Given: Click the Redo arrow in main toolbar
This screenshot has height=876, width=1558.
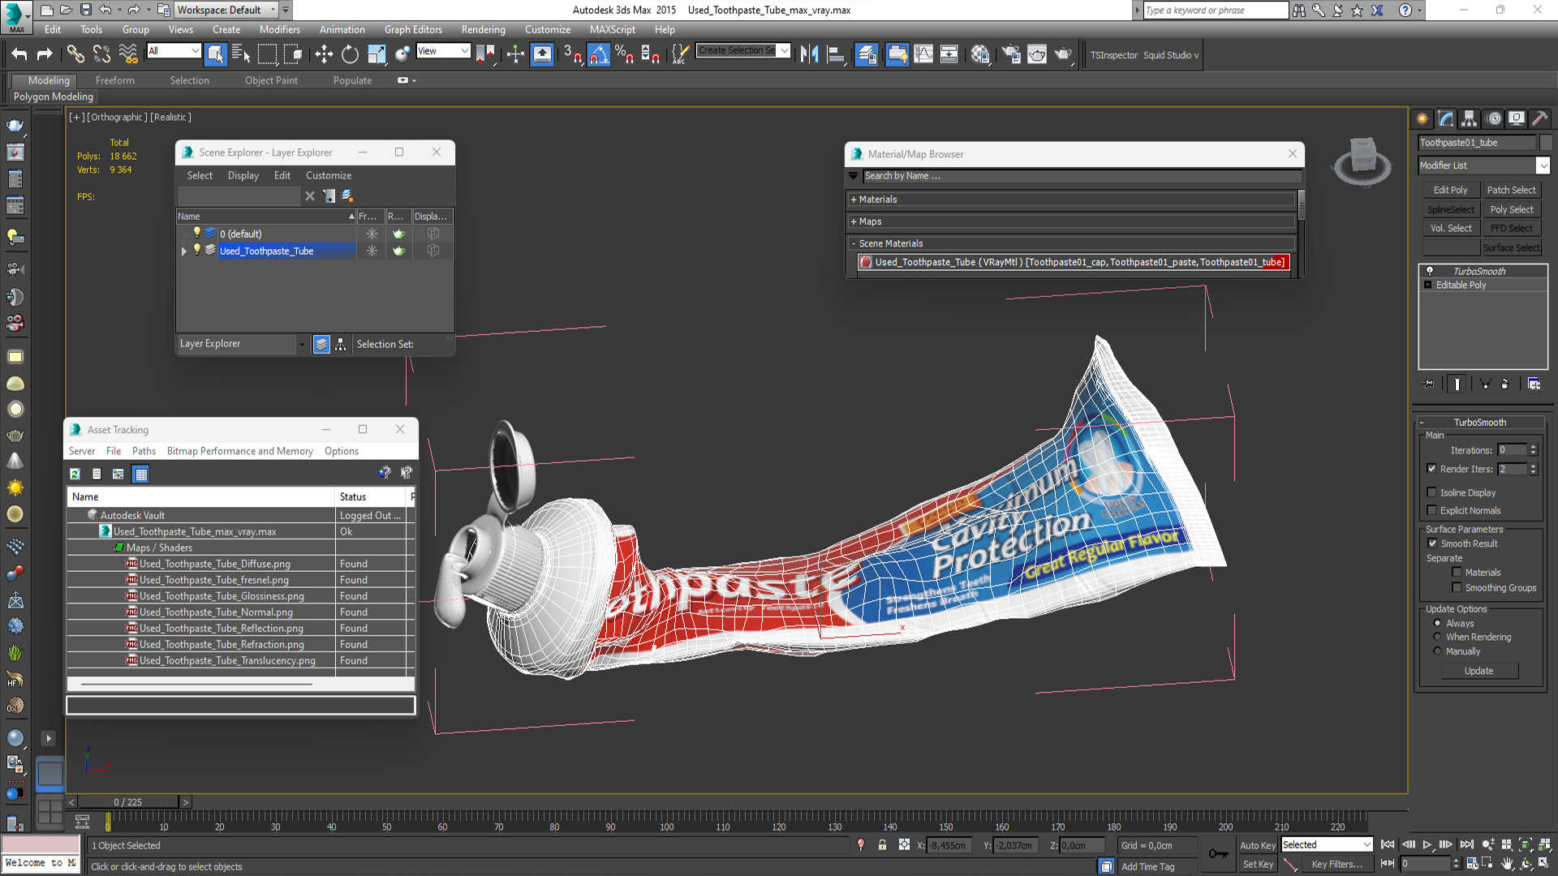Looking at the screenshot, I should click(45, 54).
